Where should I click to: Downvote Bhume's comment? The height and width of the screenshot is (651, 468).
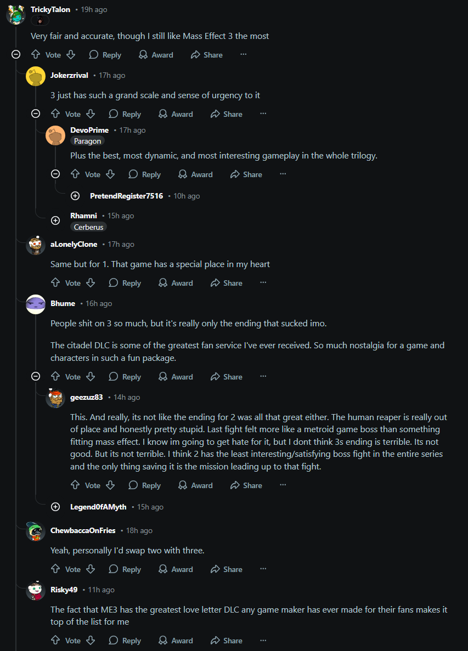(x=91, y=377)
